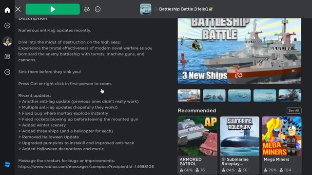
Task: Open the Mega Miners game card image
Action: coord(282,136)
